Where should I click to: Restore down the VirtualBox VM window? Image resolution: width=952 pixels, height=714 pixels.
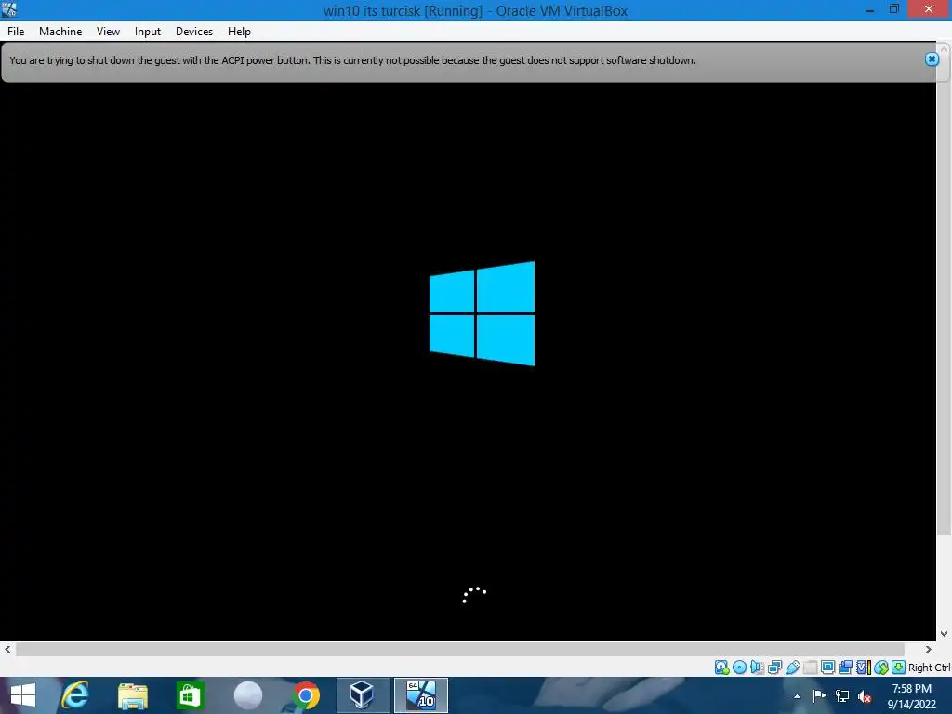(x=893, y=9)
